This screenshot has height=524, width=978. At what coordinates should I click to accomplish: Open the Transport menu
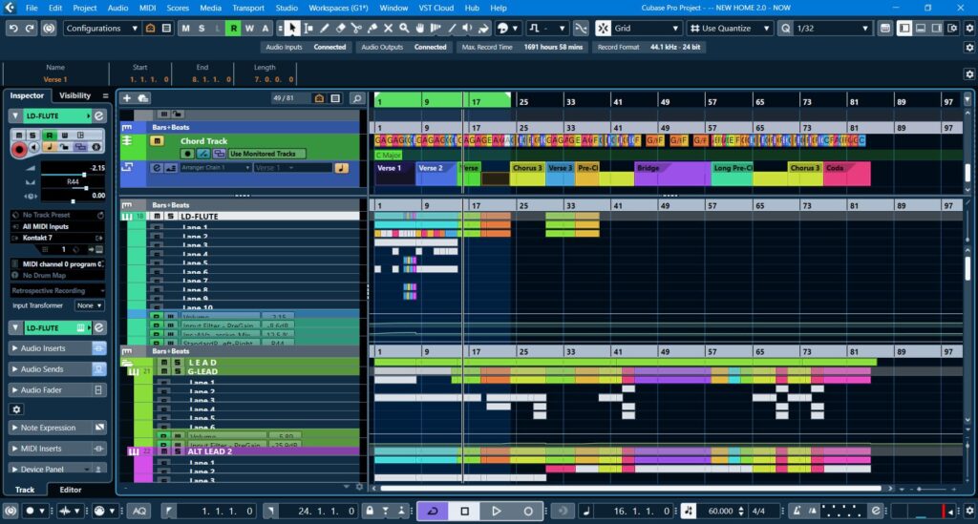point(248,8)
